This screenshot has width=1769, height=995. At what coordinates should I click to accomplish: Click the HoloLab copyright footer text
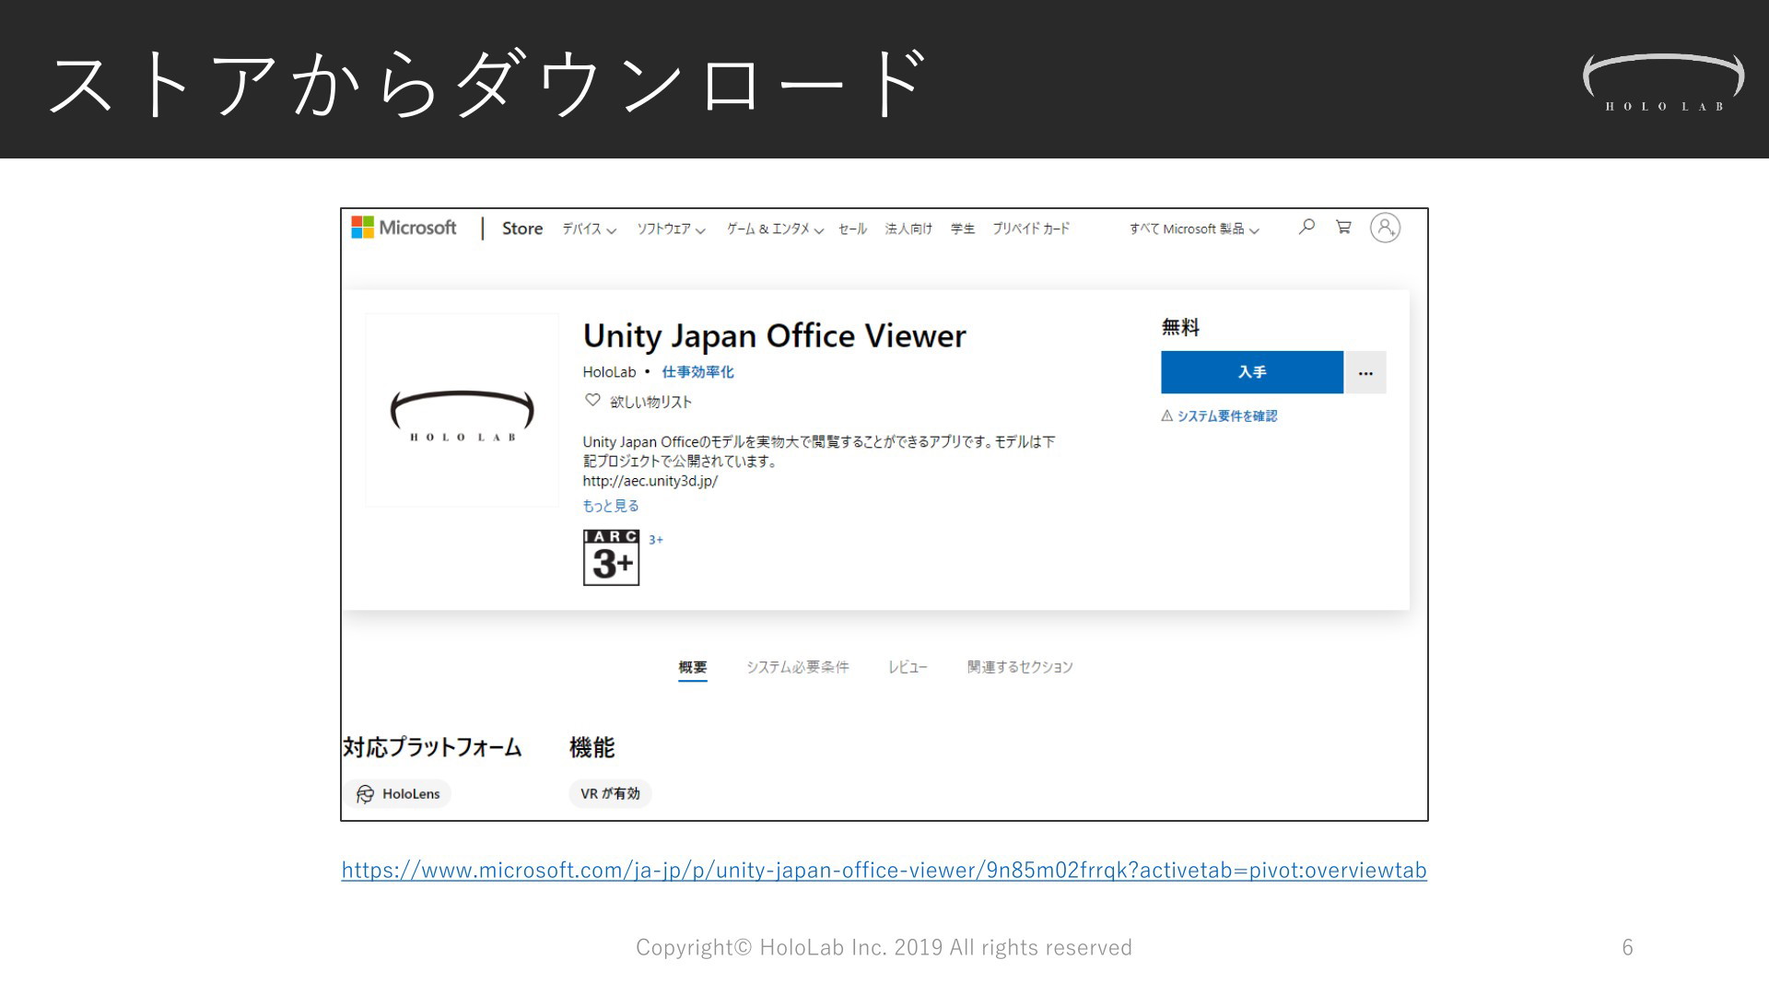tap(884, 947)
